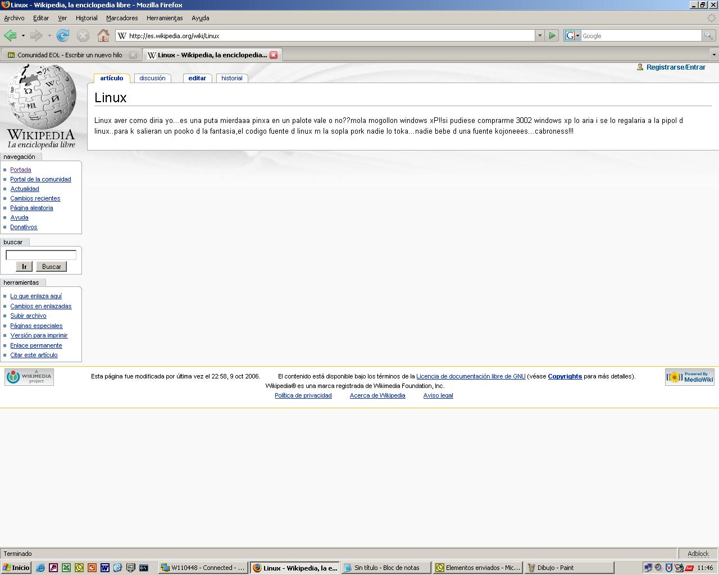Close the Linux - Wikipedia tab
Viewport: 719px width, 575px height.
tap(274, 55)
